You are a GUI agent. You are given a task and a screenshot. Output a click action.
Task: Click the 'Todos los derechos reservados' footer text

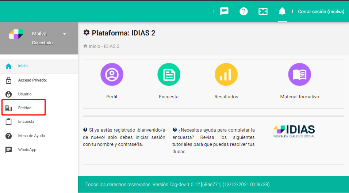tap(178, 185)
